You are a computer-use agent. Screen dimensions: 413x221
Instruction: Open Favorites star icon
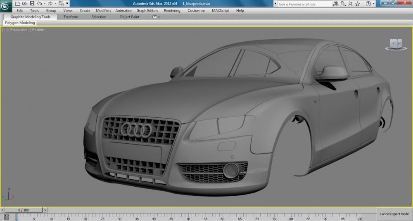tap(357, 4)
